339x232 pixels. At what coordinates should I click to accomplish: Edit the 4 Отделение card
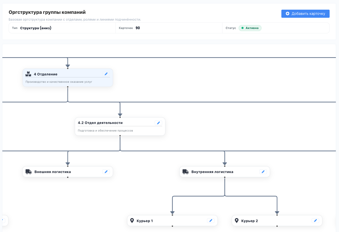pyautogui.click(x=106, y=74)
